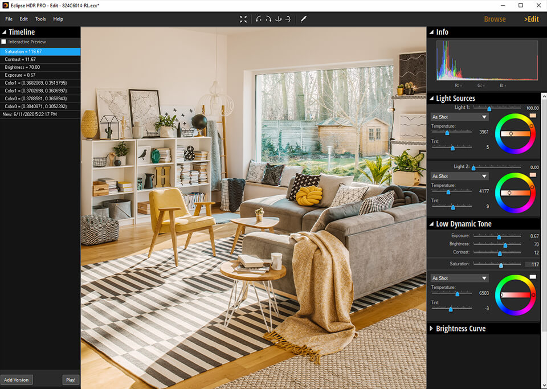Open the Low Dynamic Tone 'As Shot' dropdown

(459, 279)
